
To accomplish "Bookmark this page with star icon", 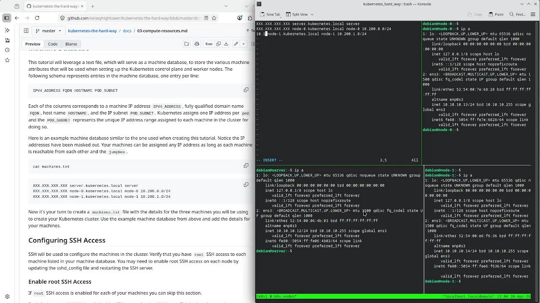I will [x=214, y=18].
